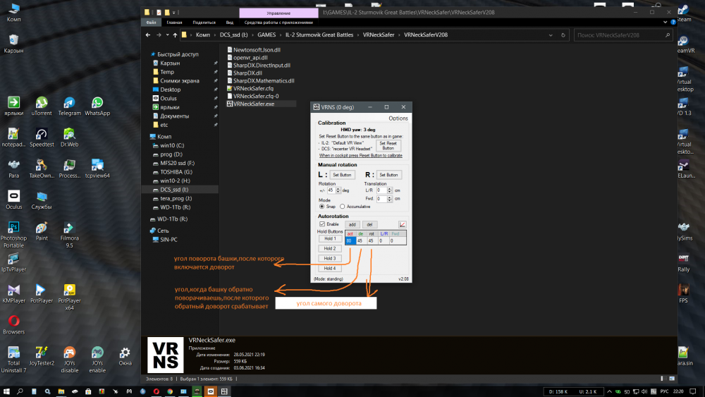Select DCS_ssd (I:) drive in sidebar

(x=174, y=190)
